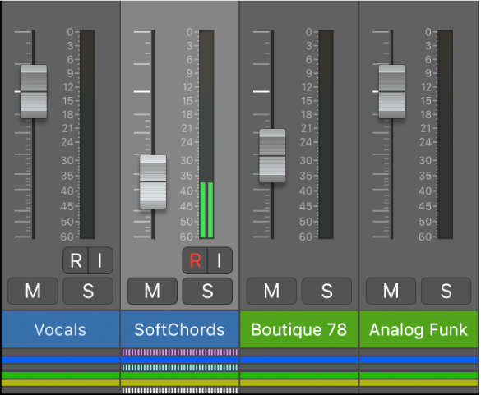
Task: Click the Vocals volume fader handle
Action: tap(34, 91)
